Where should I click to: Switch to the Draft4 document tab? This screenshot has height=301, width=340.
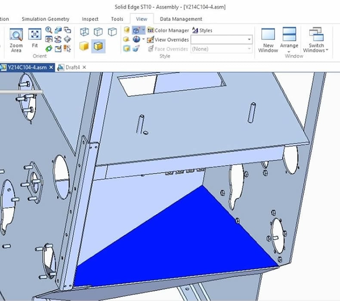72,68
